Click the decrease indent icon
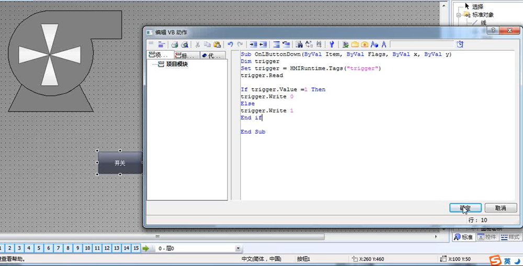This screenshot has width=523, height=266. click(x=263, y=45)
